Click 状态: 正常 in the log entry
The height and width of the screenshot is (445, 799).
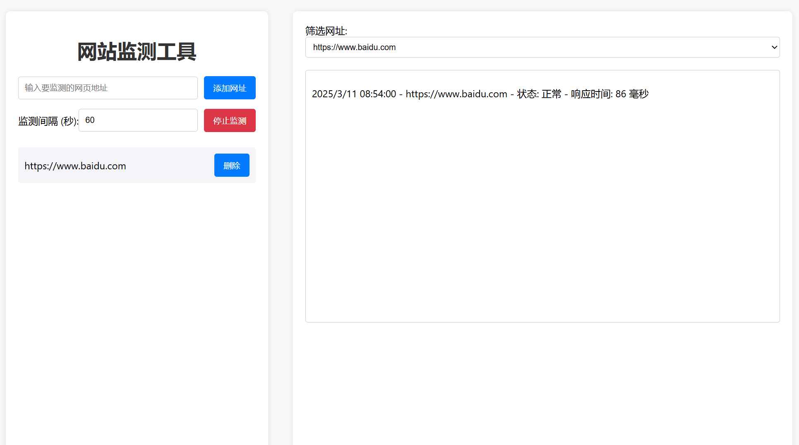(x=539, y=94)
